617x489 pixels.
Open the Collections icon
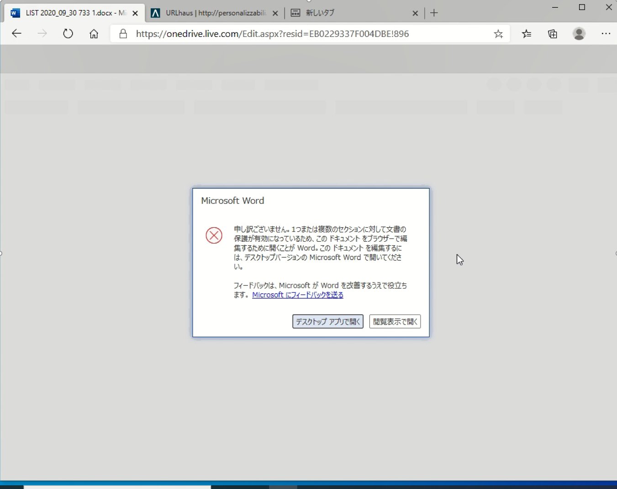553,34
